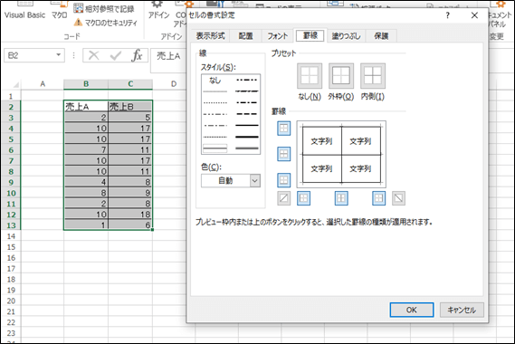Select the fine dotted line style
Screen dimensions: 515x344
point(215,103)
